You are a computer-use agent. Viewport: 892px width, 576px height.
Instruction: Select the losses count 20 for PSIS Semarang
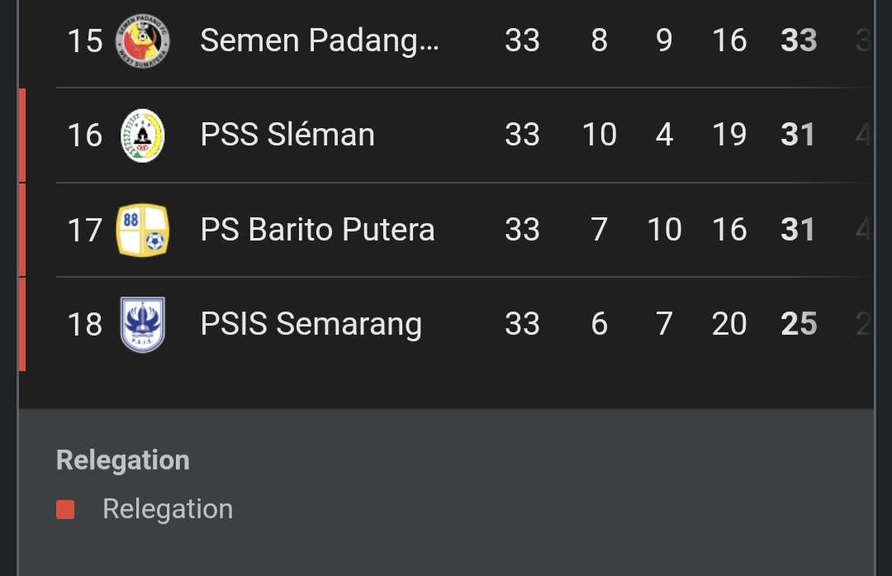(x=728, y=323)
